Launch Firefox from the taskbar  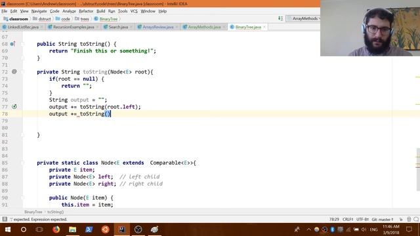point(56,229)
